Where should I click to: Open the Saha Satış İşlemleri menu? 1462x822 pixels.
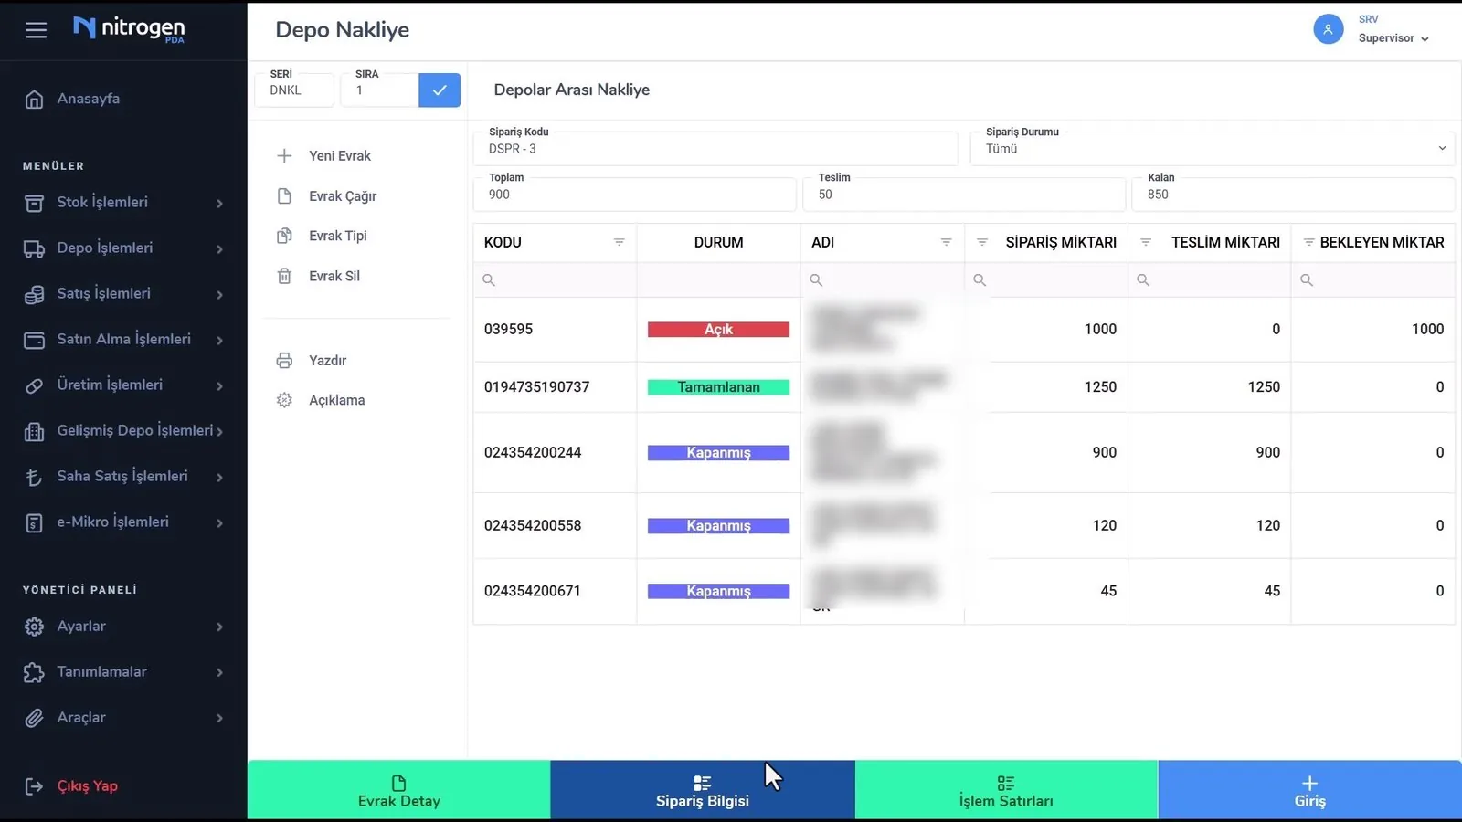tap(123, 477)
